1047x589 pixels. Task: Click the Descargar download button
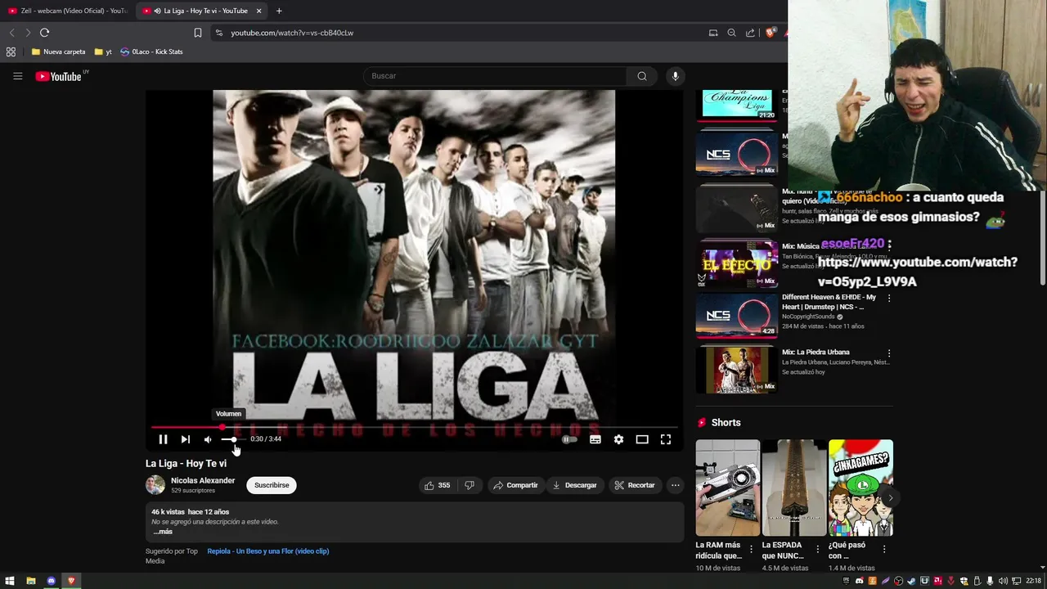point(575,485)
